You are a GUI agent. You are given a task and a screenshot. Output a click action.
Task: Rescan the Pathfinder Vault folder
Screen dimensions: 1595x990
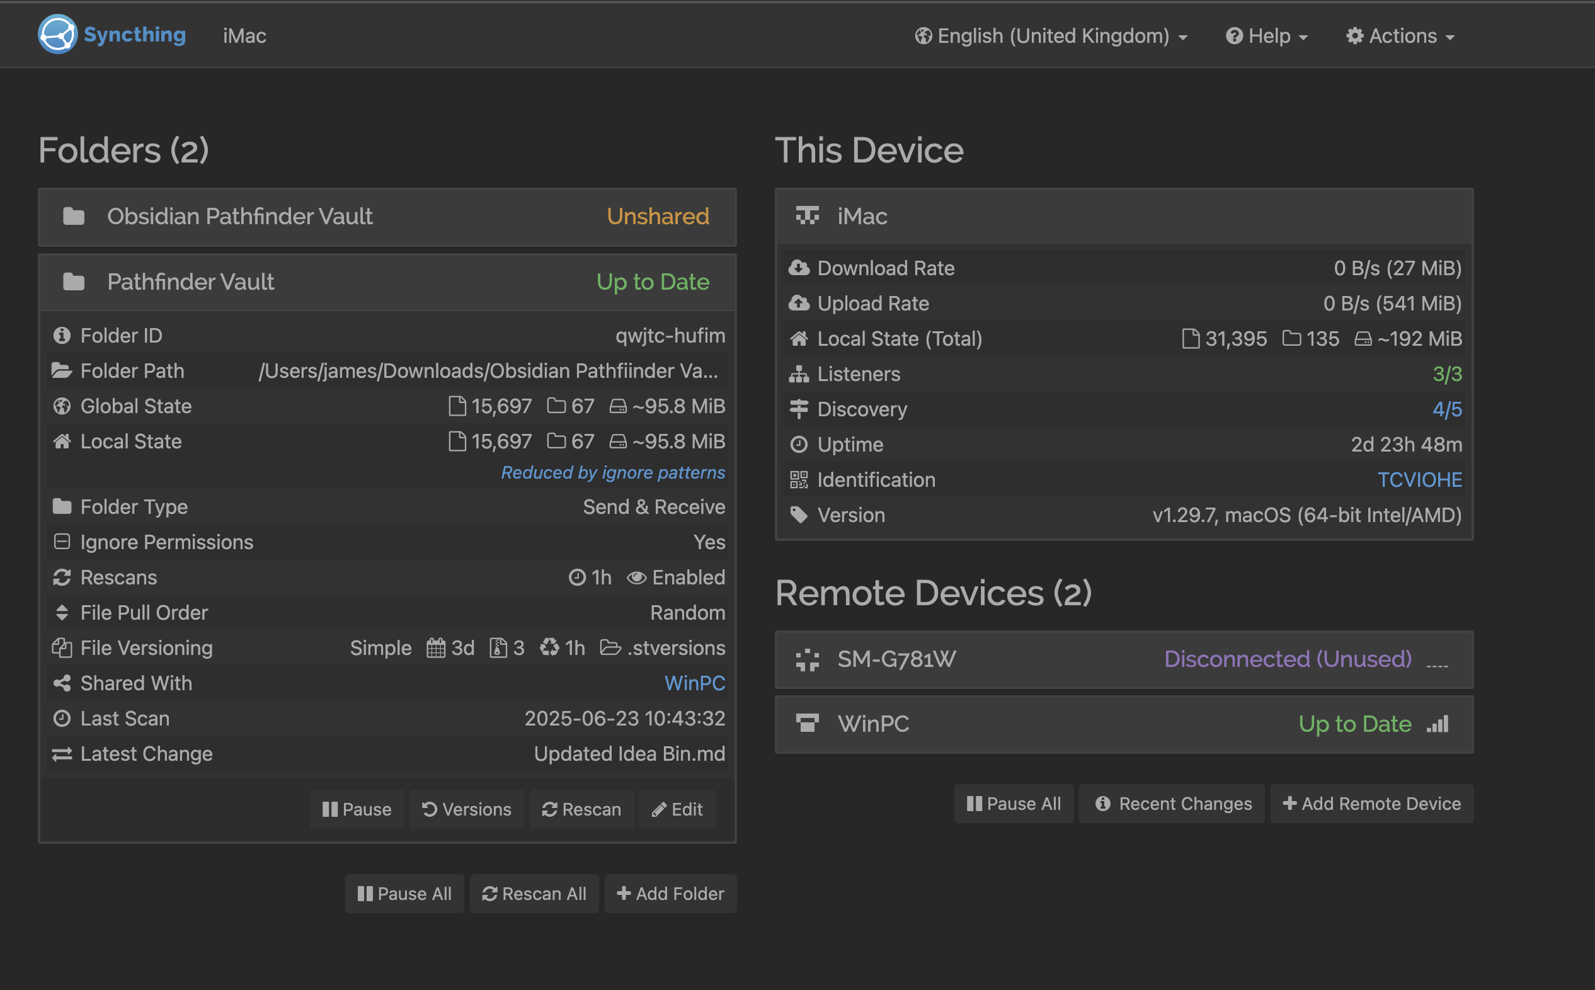tap(581, 810)
